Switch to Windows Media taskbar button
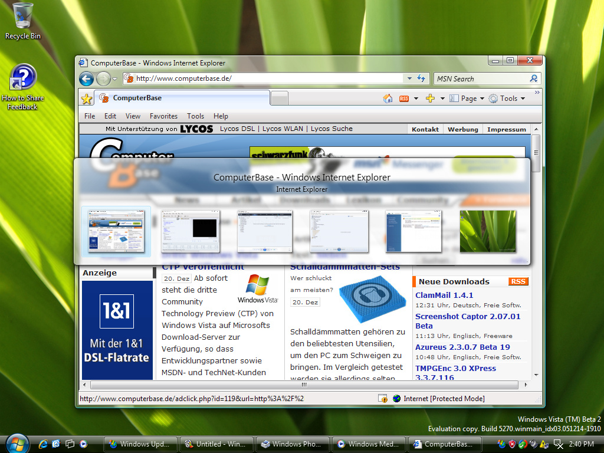Screen dimensions: 604x453 point(369,444)
